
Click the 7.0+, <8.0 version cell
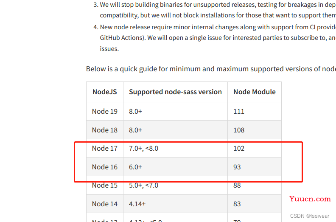coord(143,148)
